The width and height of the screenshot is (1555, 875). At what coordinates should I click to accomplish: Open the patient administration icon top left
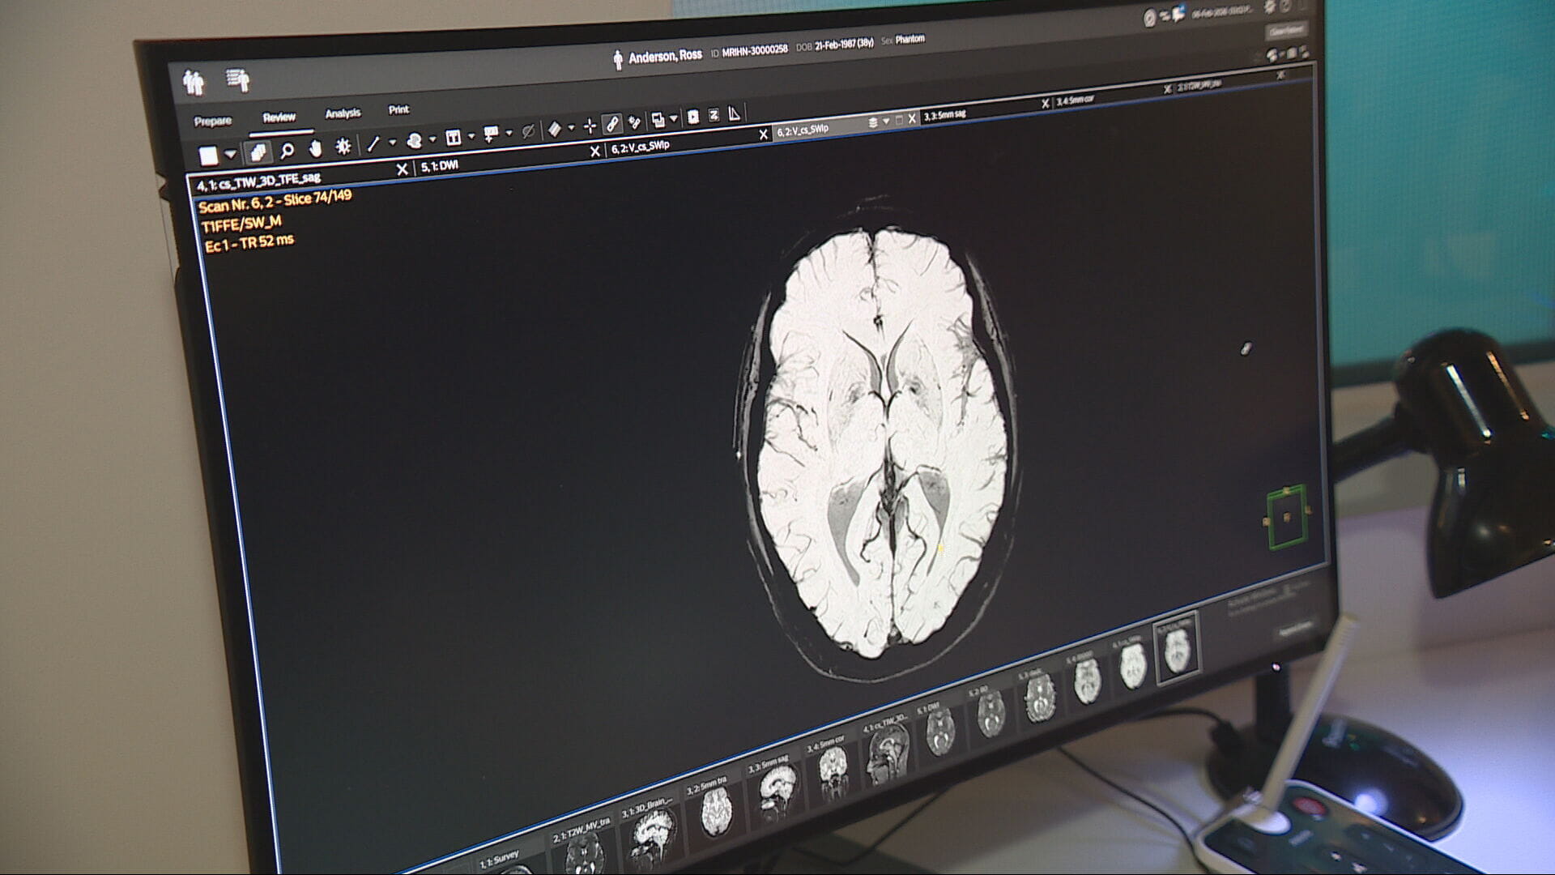tap(193, 79)
